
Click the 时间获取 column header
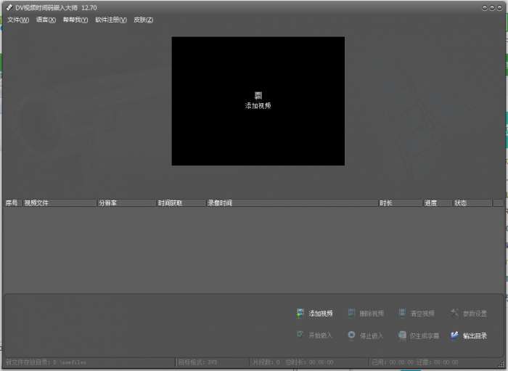coord(181,203)
